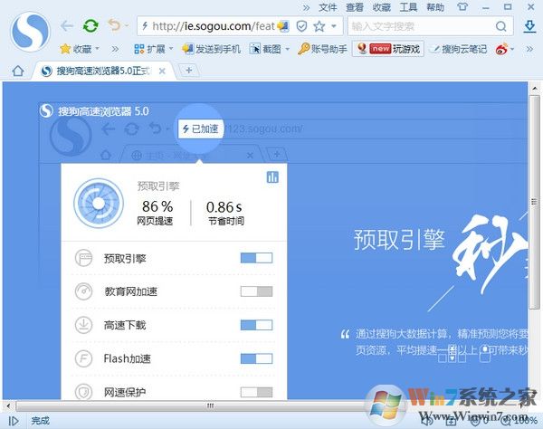
Task: Toggle the 高速下载 switch
Action: coord(256,325)
